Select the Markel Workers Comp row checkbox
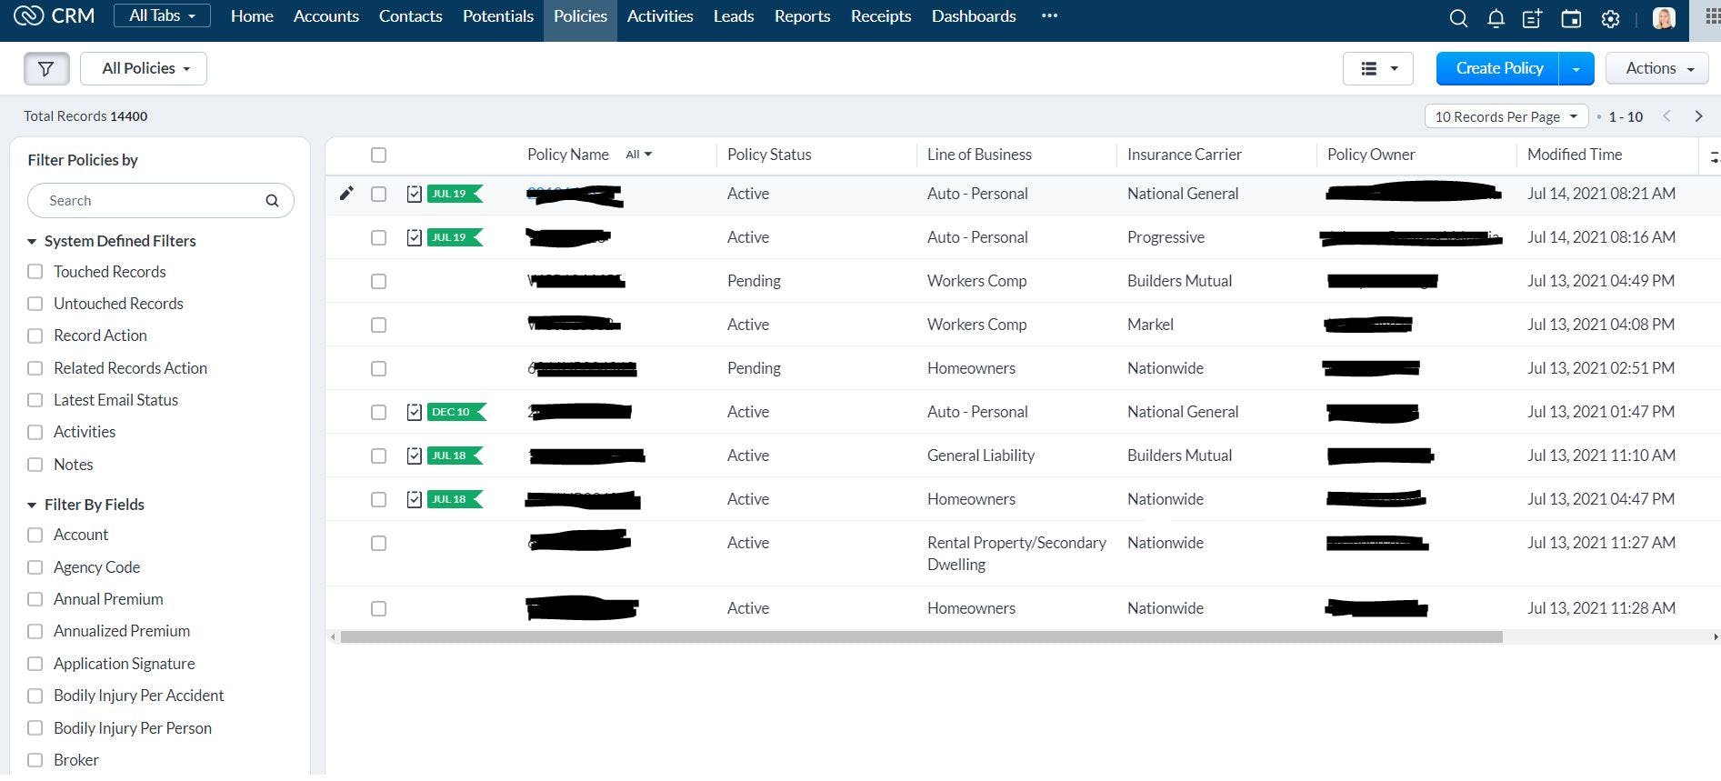This screenshot has width=1721, height=781. click(x=379, y=325)
